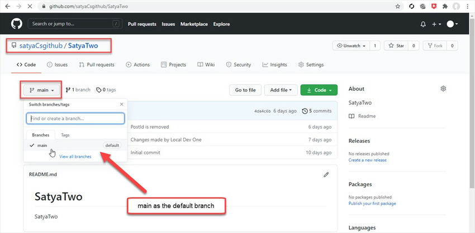The image size is (475, 233).
Task: Select the Insights tab
Action: [275, 65]
